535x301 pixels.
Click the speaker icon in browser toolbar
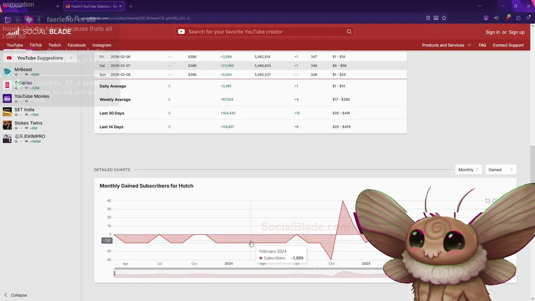[x=497, y=18]
